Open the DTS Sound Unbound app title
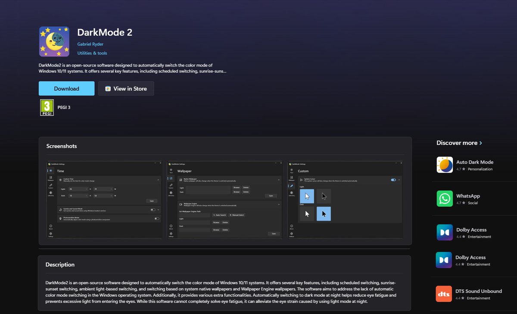Image resolution: width=517 pixels, height=314 pixels. pos(479,291)
